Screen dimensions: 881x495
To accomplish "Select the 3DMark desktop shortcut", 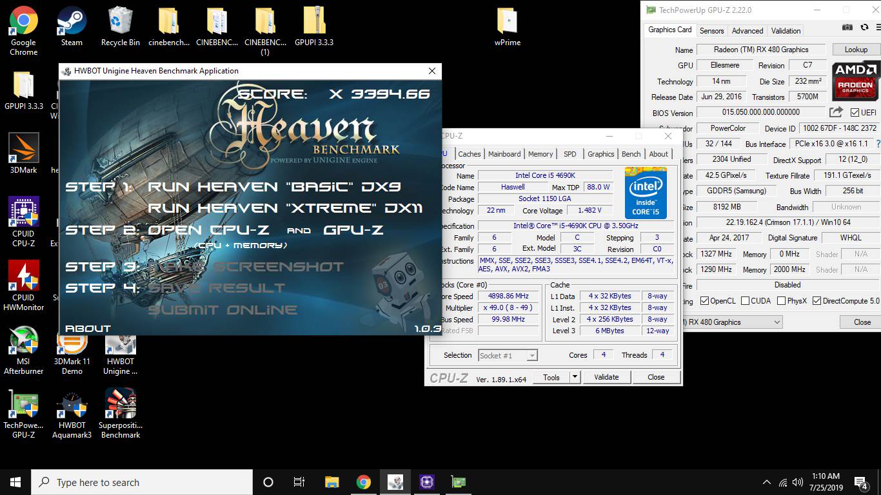I will (x=23, y=153).
